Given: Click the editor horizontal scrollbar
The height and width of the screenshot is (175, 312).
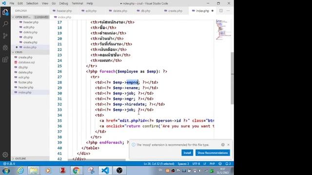Looking at the screenshot, I should click(x=97, y=160).
